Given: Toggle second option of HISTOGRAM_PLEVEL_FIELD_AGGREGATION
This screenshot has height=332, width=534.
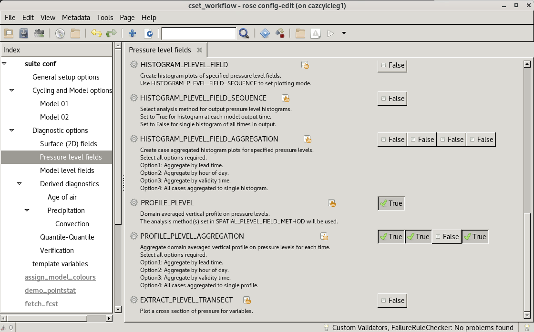Looking at the screenshot, I should [422, 140].
